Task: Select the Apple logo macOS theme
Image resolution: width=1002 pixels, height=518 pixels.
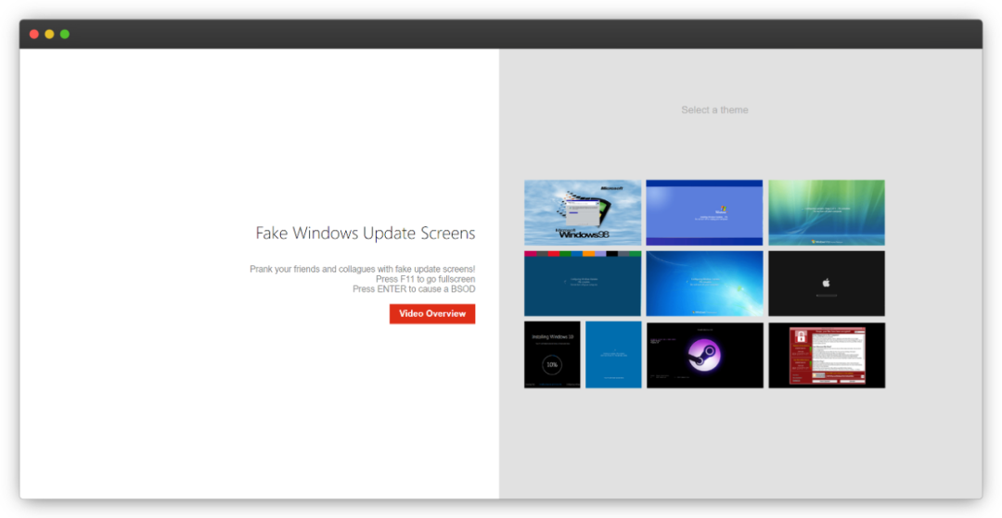Action: 827,284
